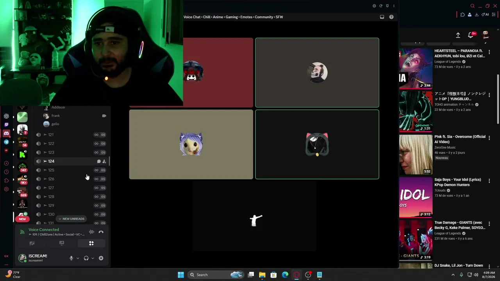Toggle camera in voice controls
500x281 pixels.
pyautogui.click(x=32, y=243)
